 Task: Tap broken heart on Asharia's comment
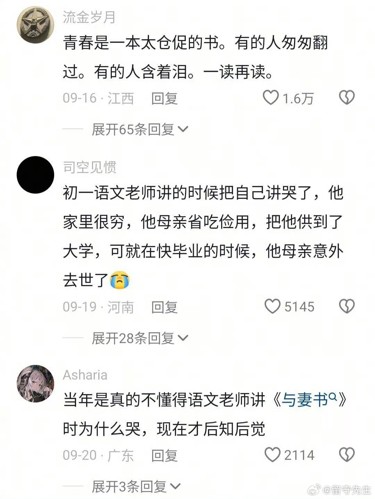[347, 455]
